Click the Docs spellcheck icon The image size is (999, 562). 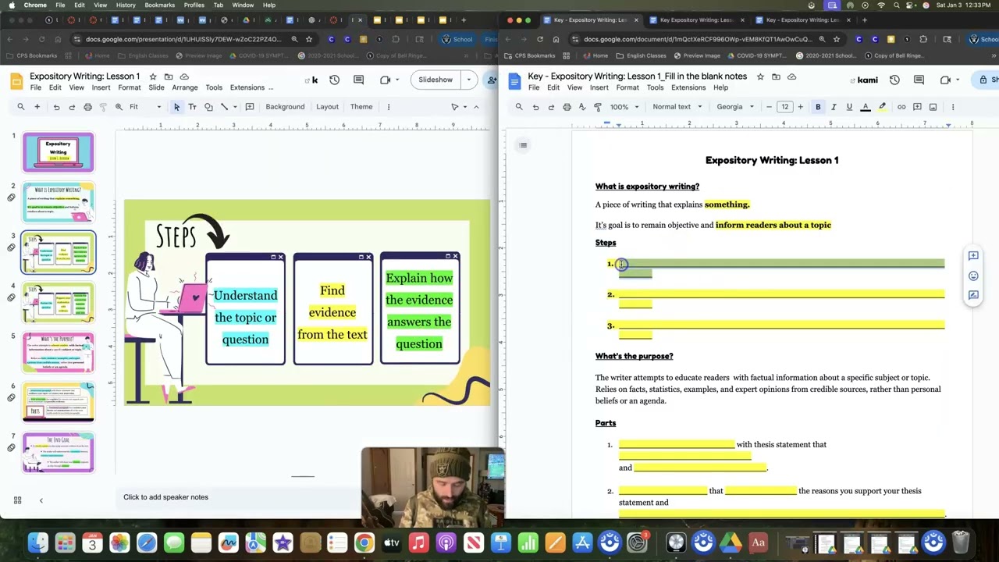(582, 107)
